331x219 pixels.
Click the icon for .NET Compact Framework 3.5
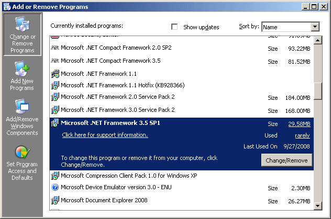[55, 61]
